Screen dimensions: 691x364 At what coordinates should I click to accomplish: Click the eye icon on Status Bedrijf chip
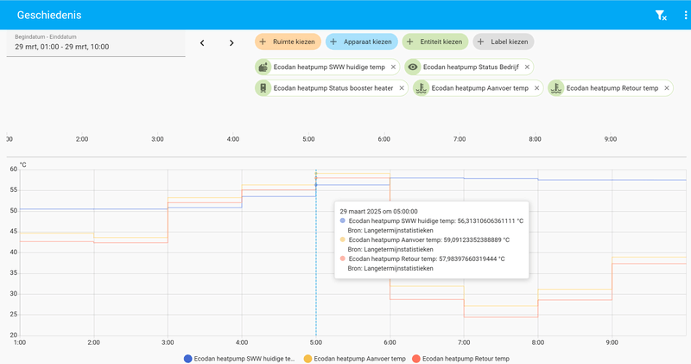click(x=413, y=67)
